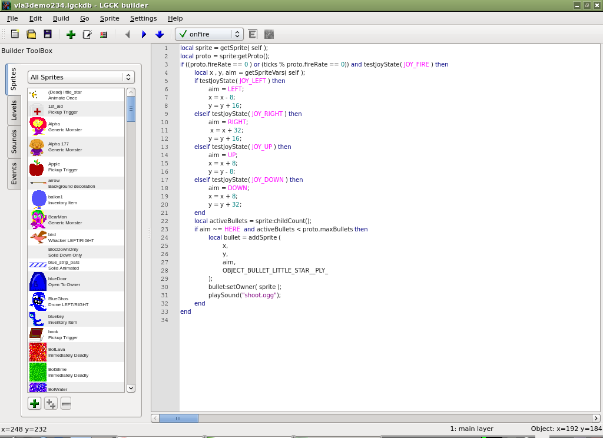Click the text-align icon right of onFire
This screenshot has height=438, width=603.
(x=253, y=34)
